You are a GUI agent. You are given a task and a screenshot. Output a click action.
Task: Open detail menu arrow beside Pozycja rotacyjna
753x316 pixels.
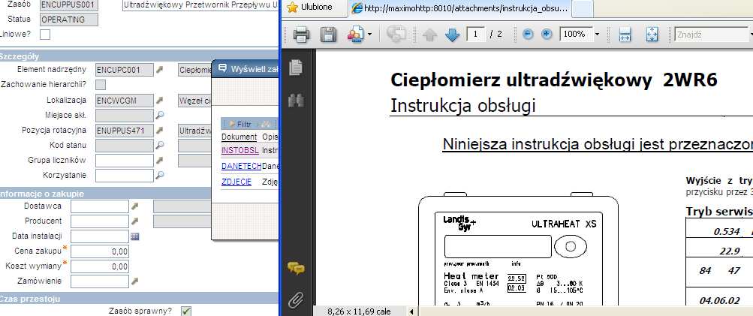coord(160,130)
